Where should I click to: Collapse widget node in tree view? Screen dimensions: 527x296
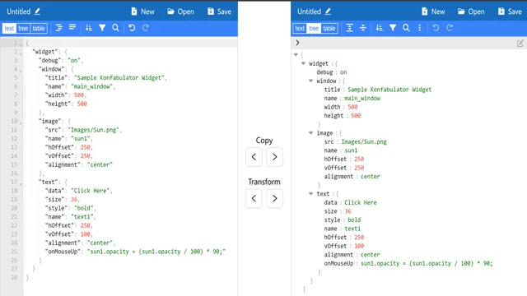[303, 63]
